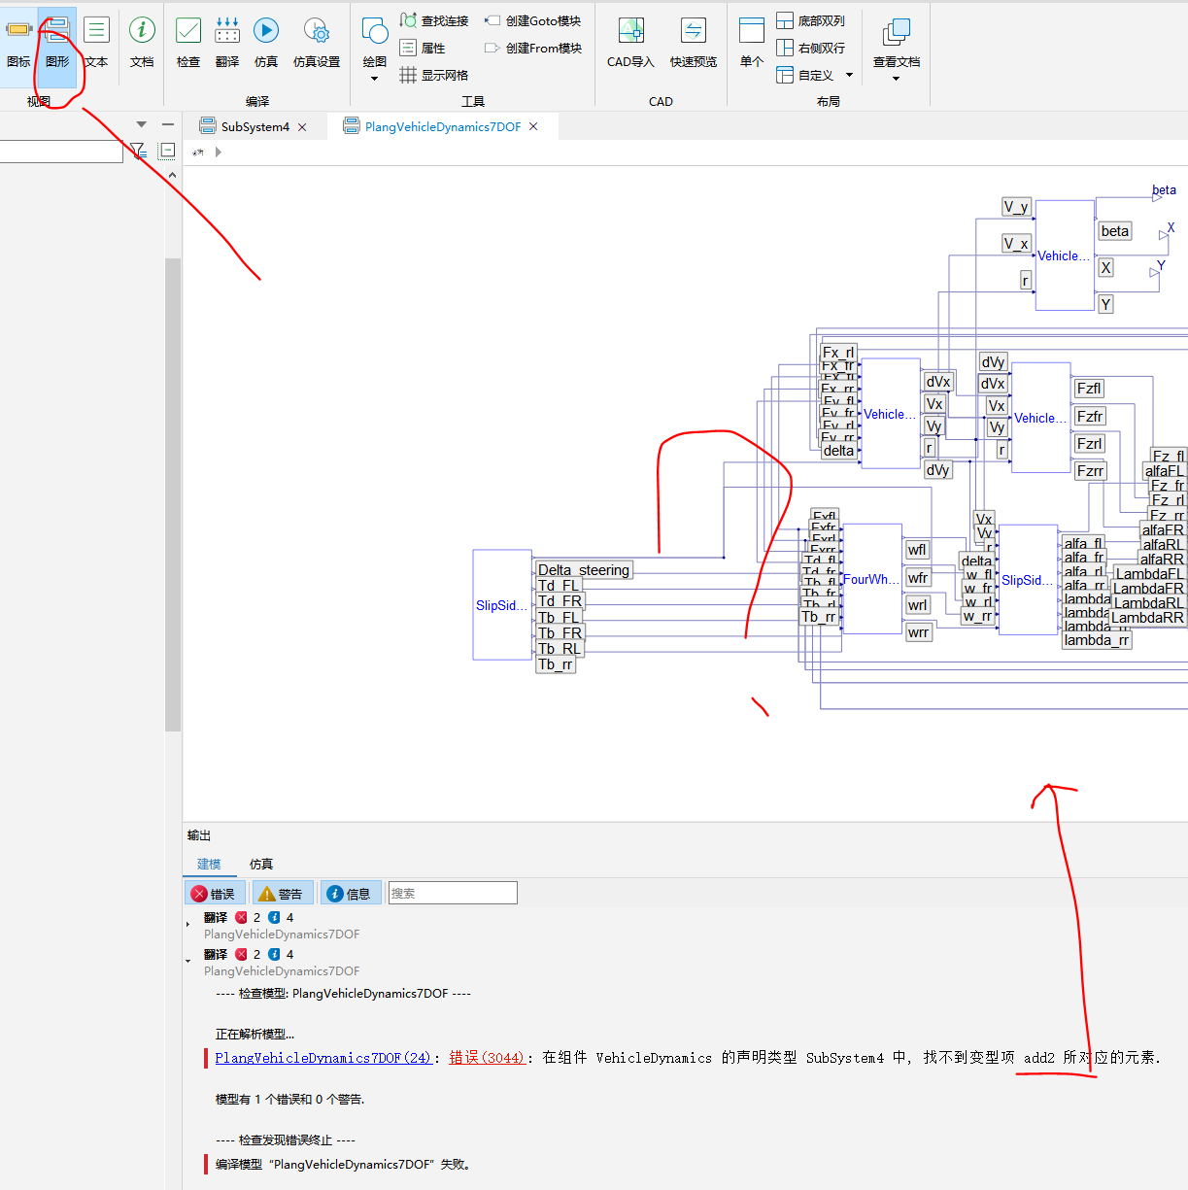Image resolution: width=1188 pixels, height=1190 pixels.
Task: Switch to 文本 text view
Action: (x=96, y=43)
